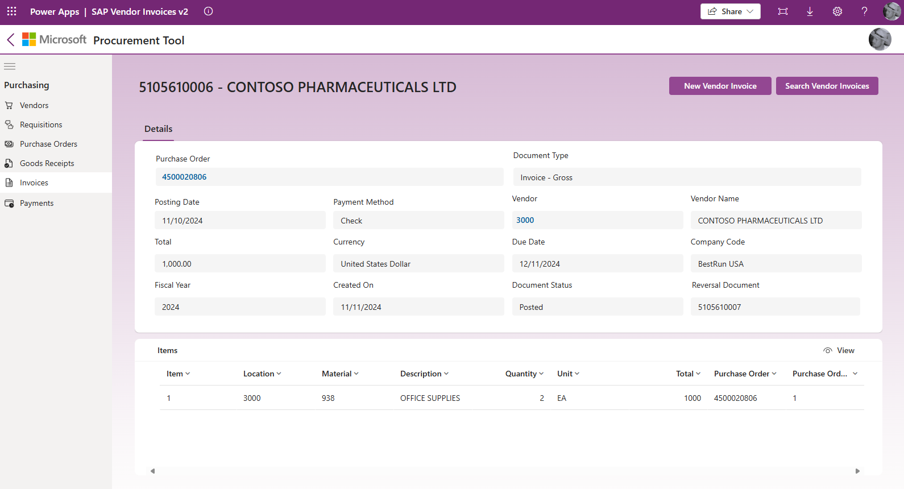The height and width of the screenshot is (489, 904).
Task: Click the horizontal scrollbar right arrow
Action: pyautogui.click(x=857, y=471)
